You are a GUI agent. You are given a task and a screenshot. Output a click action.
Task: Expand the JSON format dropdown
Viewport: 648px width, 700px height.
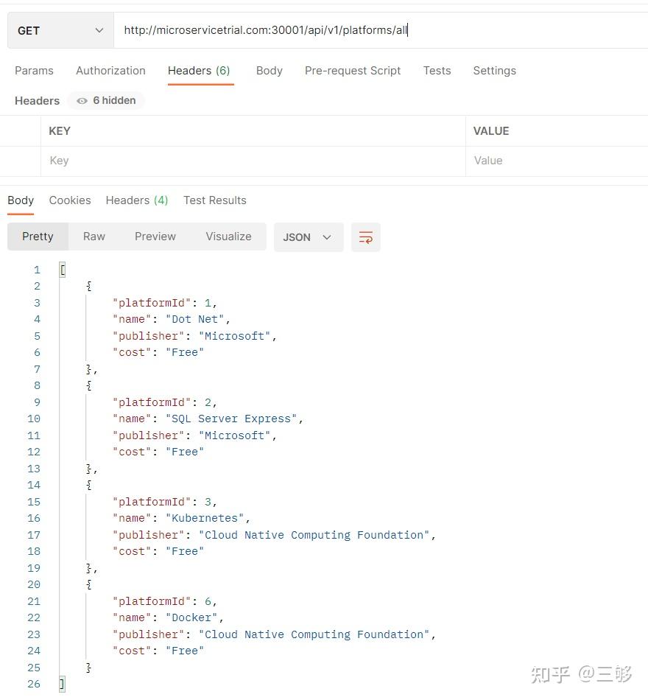click(308, 237)
